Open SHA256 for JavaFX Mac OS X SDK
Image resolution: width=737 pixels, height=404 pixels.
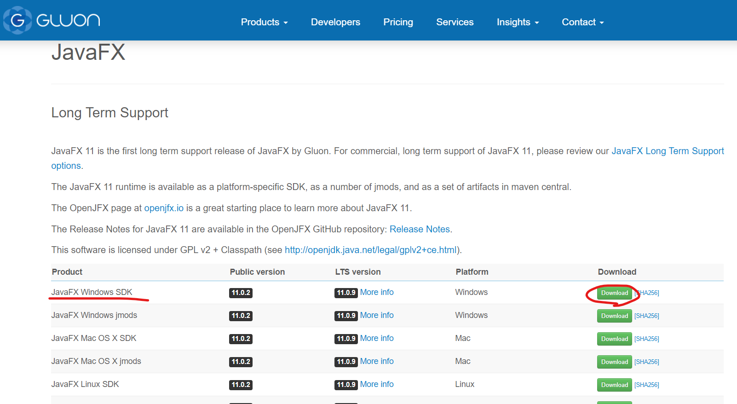[647, 339]
